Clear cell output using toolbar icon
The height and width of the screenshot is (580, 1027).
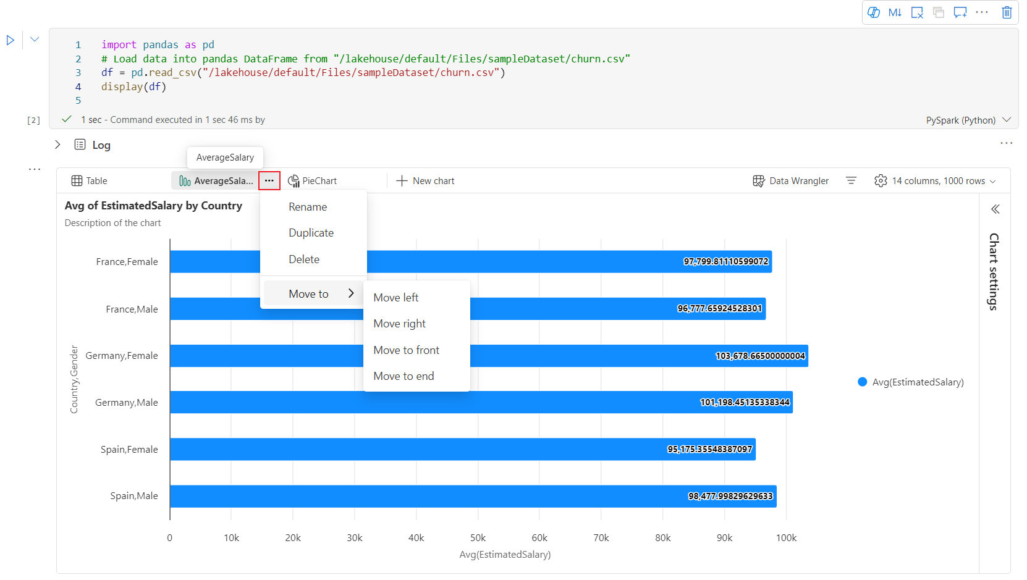click(x=917, y=12)
